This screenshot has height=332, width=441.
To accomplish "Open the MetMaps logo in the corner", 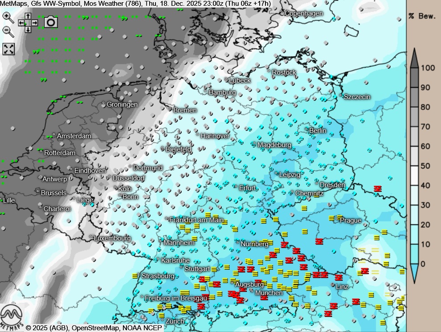I will 12,317.
